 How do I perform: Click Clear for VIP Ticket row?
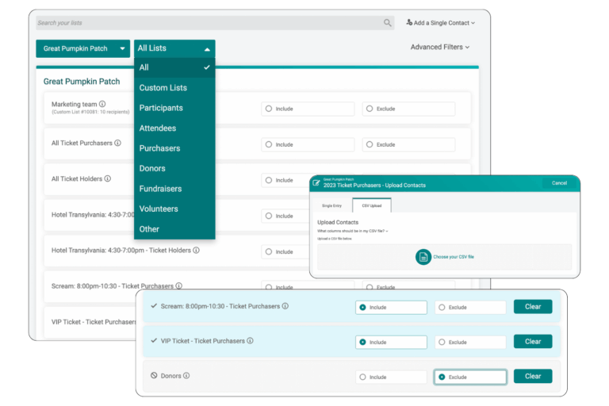click(x=532, y=342)
